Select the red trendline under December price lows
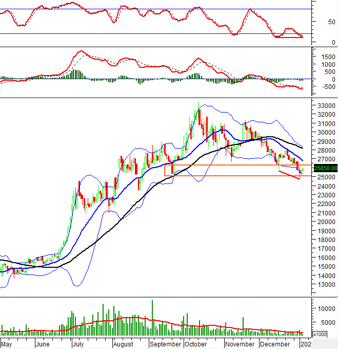The image size is (338, 349). [289, 175]
